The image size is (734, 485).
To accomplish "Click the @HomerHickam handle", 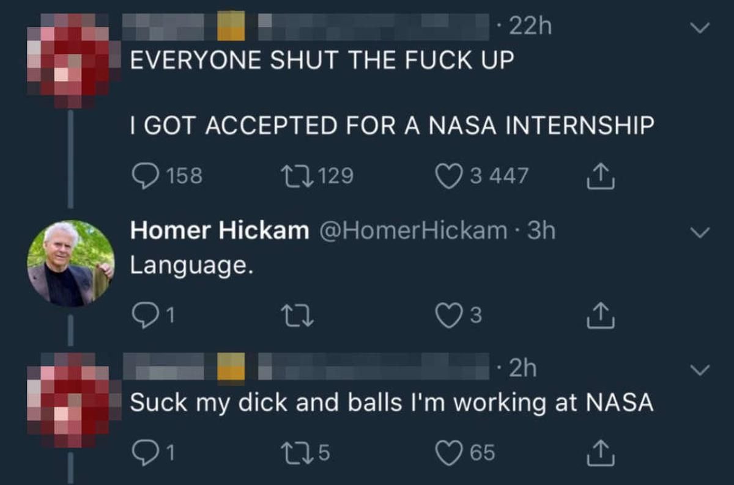I will click(410, 231).
